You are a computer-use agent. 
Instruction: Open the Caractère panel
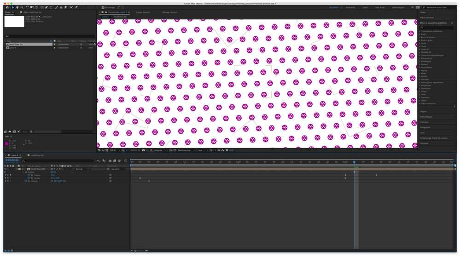coord(424,122)
